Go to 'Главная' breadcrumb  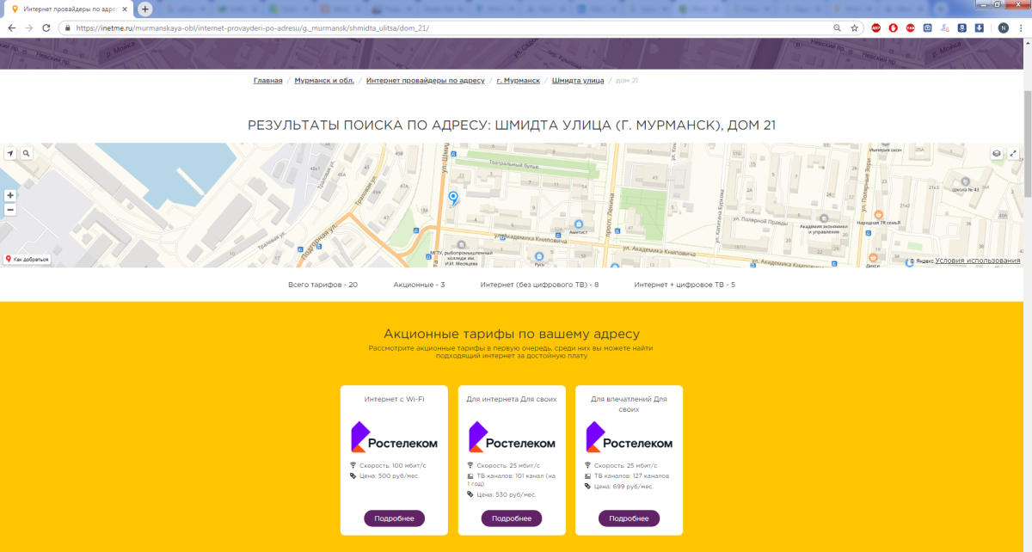tap(267, 80)
